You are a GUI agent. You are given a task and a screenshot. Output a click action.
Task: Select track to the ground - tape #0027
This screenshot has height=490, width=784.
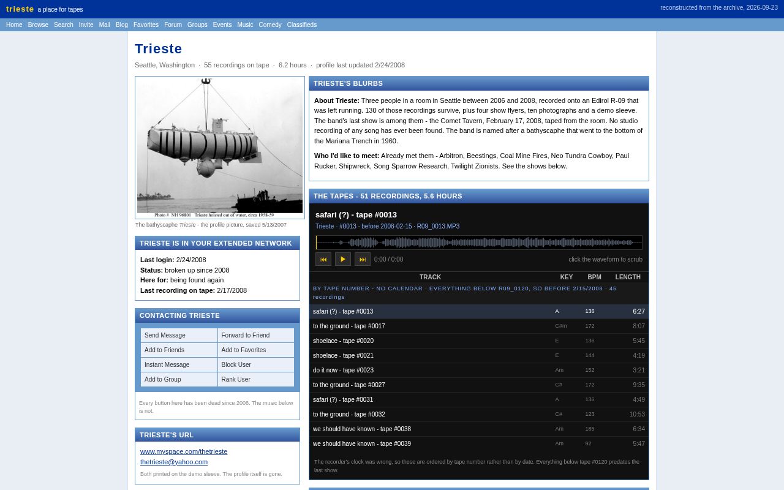click(x=479, y=385)
